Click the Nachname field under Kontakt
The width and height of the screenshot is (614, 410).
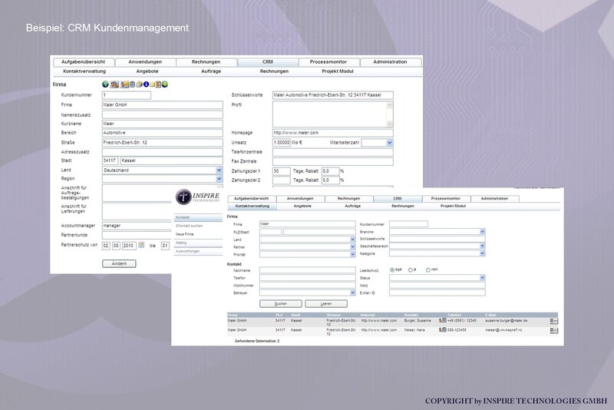308,270
